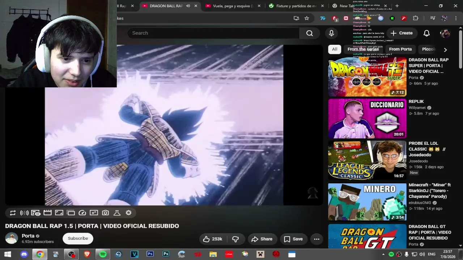The width and height of the screenshot is (463, 260).
Task: Click the Share button
Action: [262, 239]
